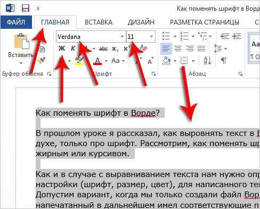Click the borders icon

click(184, 61)
